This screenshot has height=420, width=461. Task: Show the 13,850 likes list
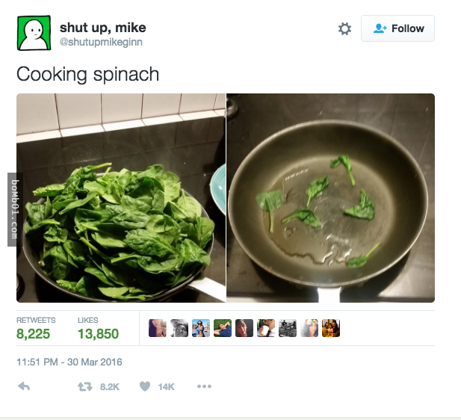click(98, 328)
